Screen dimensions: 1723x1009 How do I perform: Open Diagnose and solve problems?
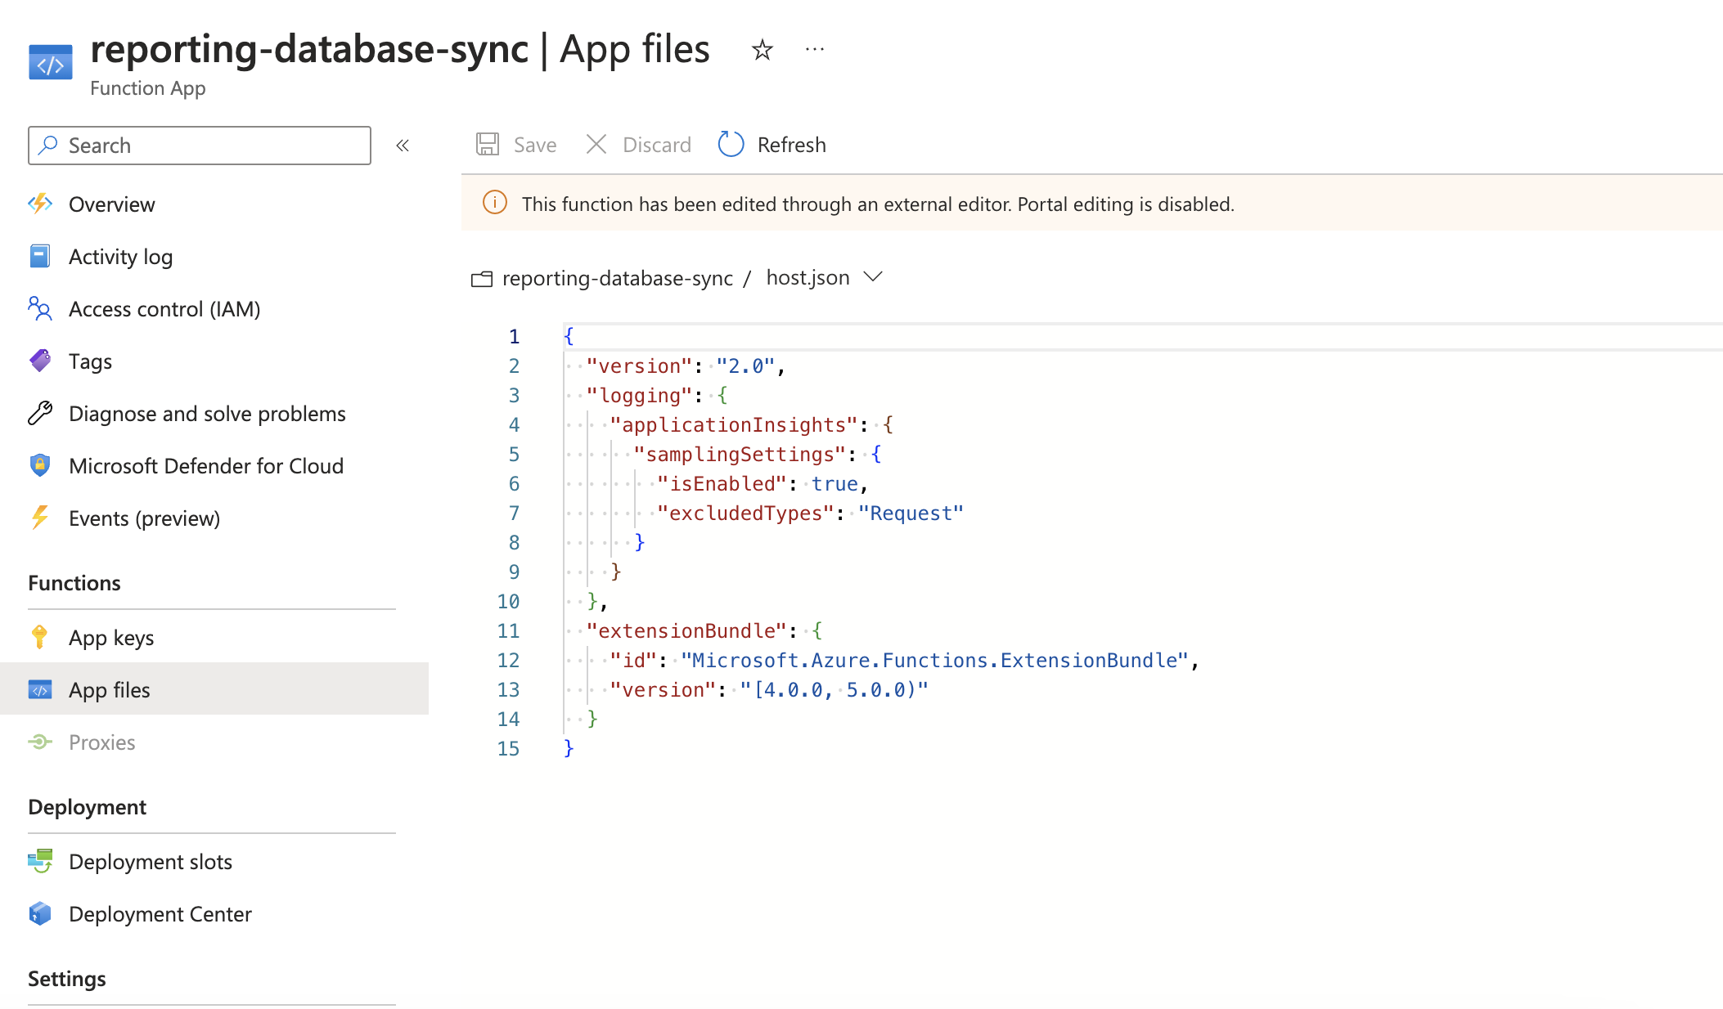(x=206, y=414)
